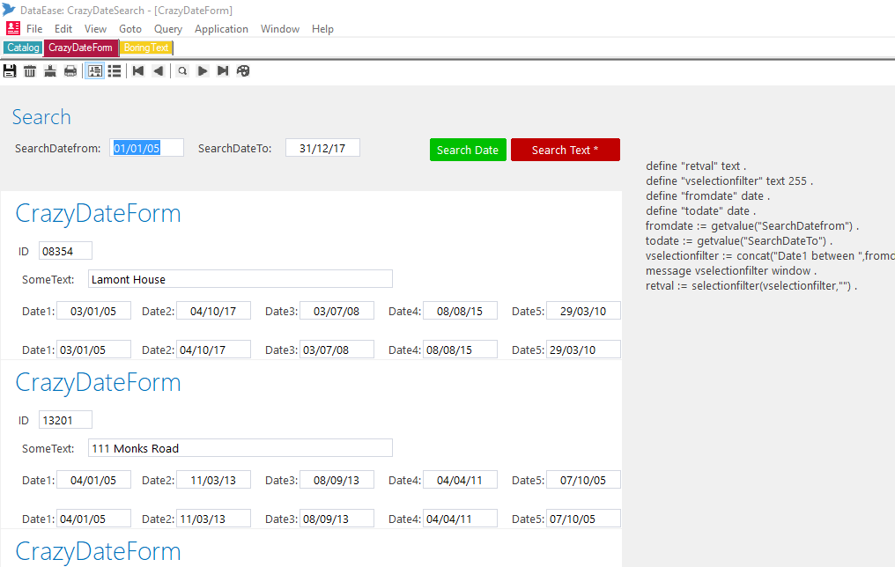Click the line 'todate := getvalue("SearchDateTo") .'
The height and width of the screenshot is (567, 895).
coord(738,240)
